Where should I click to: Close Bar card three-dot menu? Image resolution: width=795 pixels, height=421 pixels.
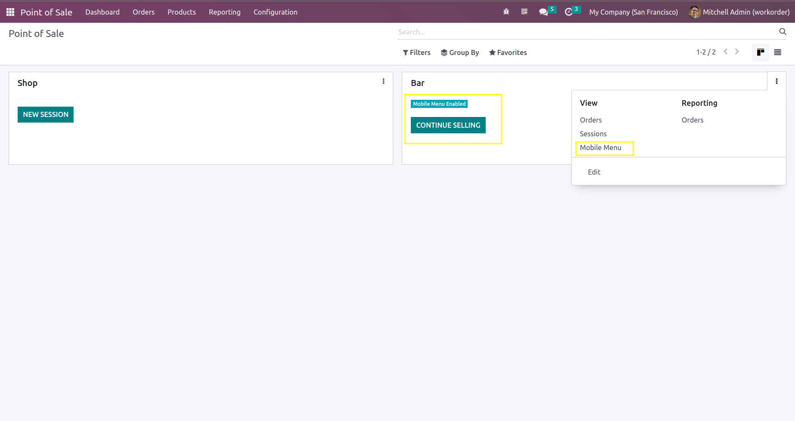(777, 81)
